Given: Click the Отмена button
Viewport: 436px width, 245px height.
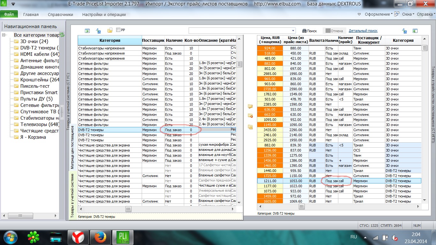Looking at the screenshot, I should pos(334,31).
